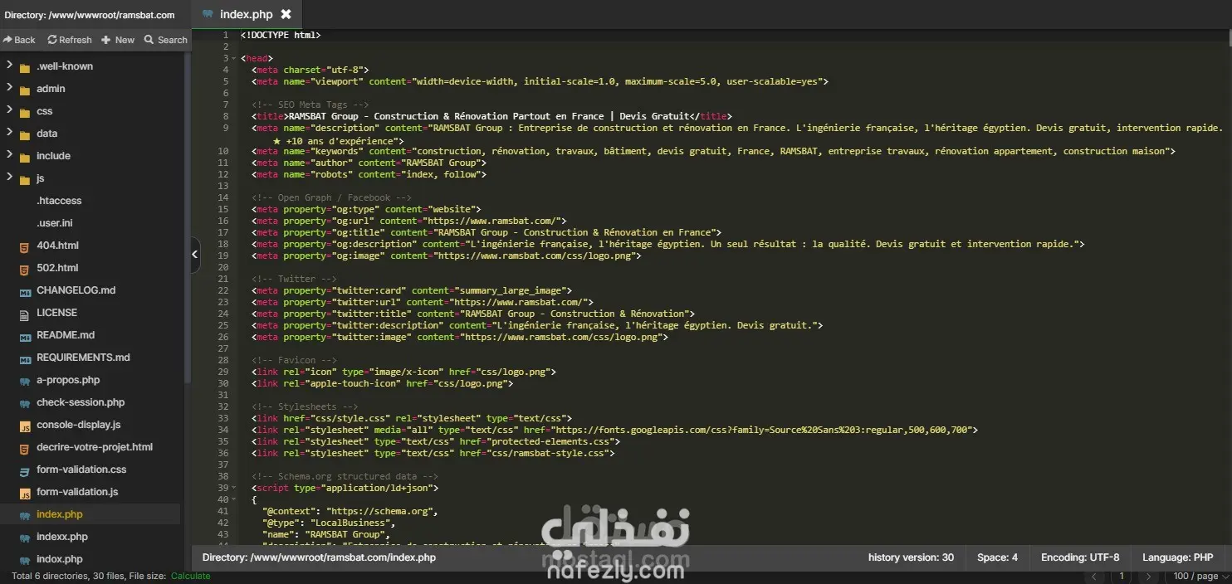Expand the .well-known folder
Viewport: 1232px width, 584px height.
[x=9, y=66]
